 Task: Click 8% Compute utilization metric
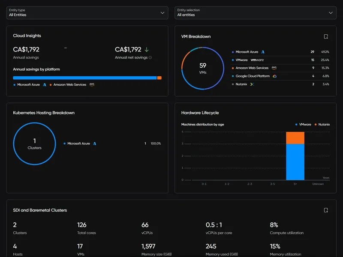(286, 228)
